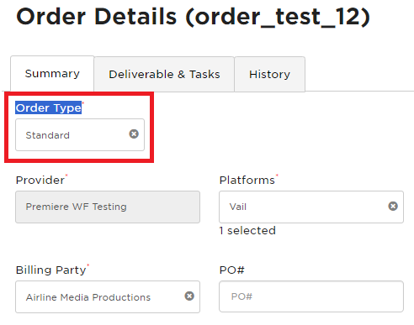414x325 pixels.
Task: Click the '1 selected' text
Action: click(247, 231)
